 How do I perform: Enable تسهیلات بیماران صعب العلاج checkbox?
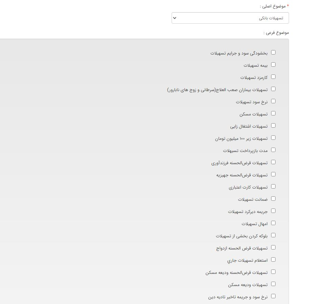coord(273,89)
